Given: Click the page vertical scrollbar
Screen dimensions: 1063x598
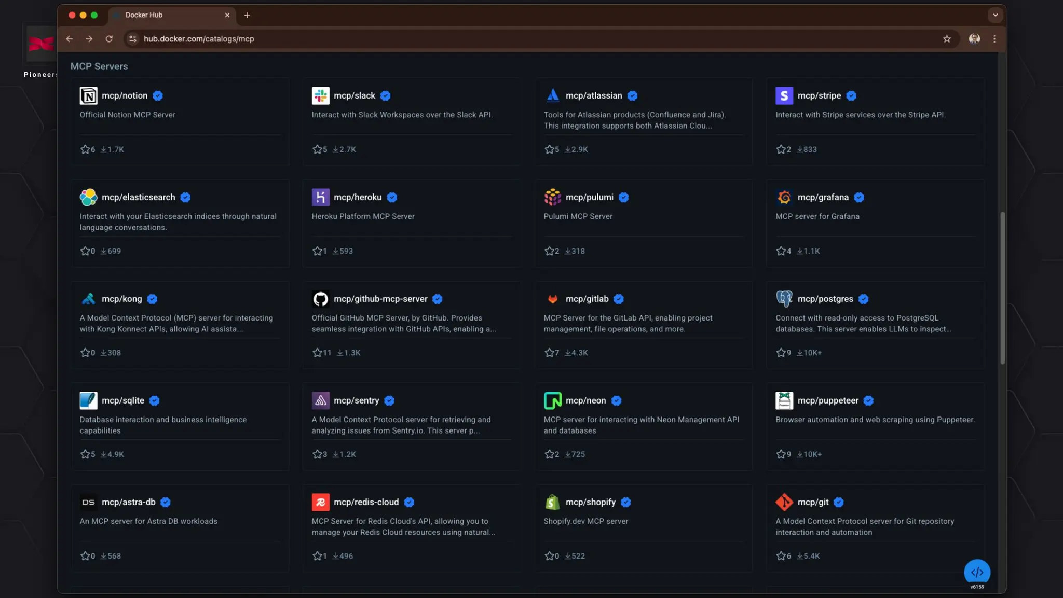Looking at the screenshot, I should point(1002,288).
